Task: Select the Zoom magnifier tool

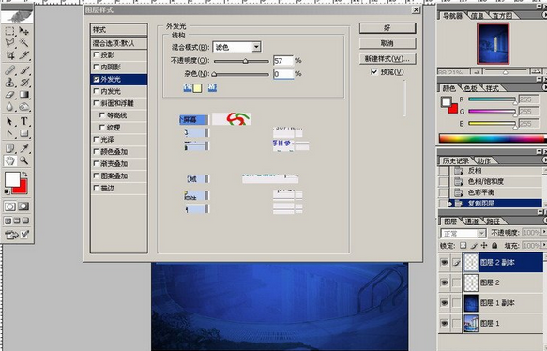Action: click(23, 160)
